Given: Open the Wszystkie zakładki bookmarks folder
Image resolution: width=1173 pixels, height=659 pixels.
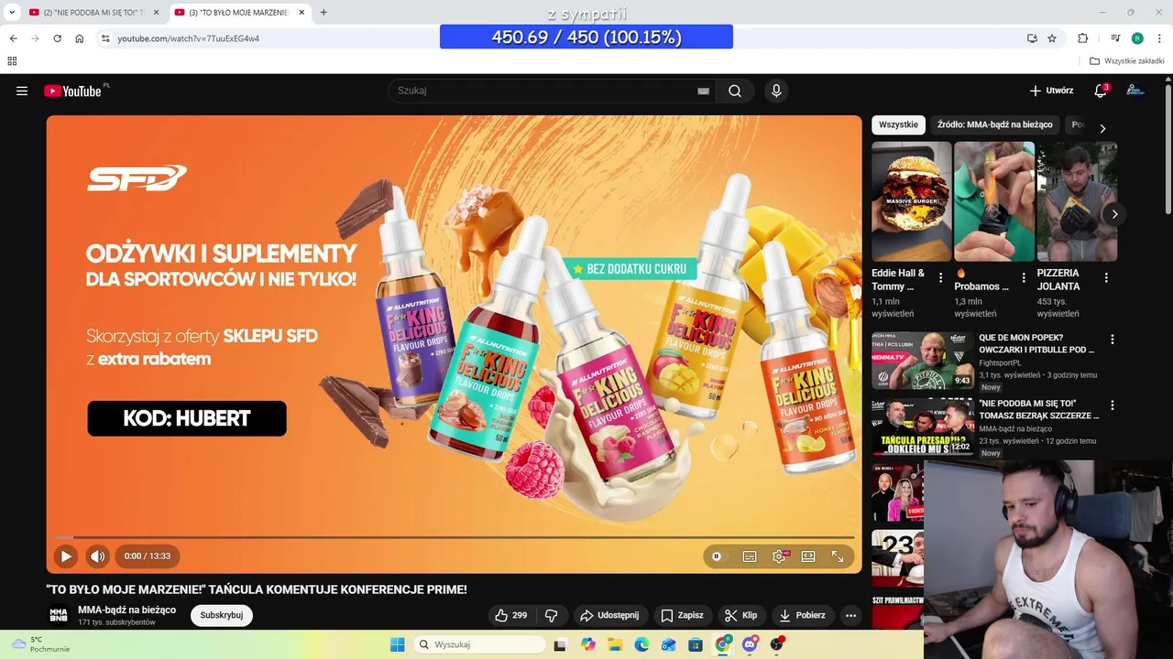Looking at the screenshot, I should click(x=1127, y=61).
